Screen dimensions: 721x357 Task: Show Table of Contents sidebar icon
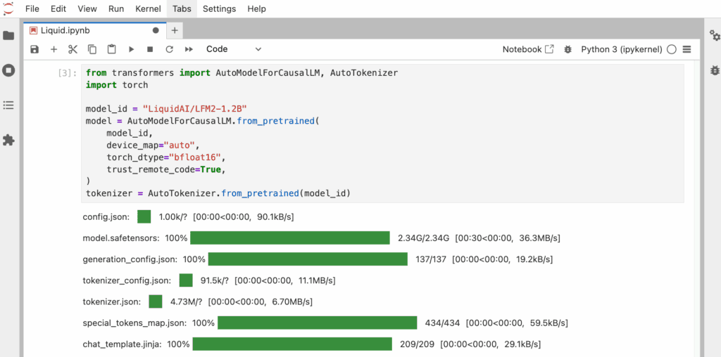(x=8, y=105)
